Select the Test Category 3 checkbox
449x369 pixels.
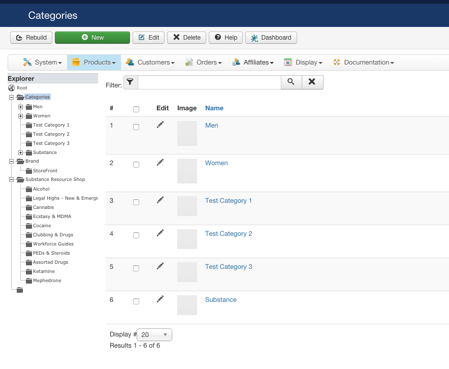[x=136, y=268]
